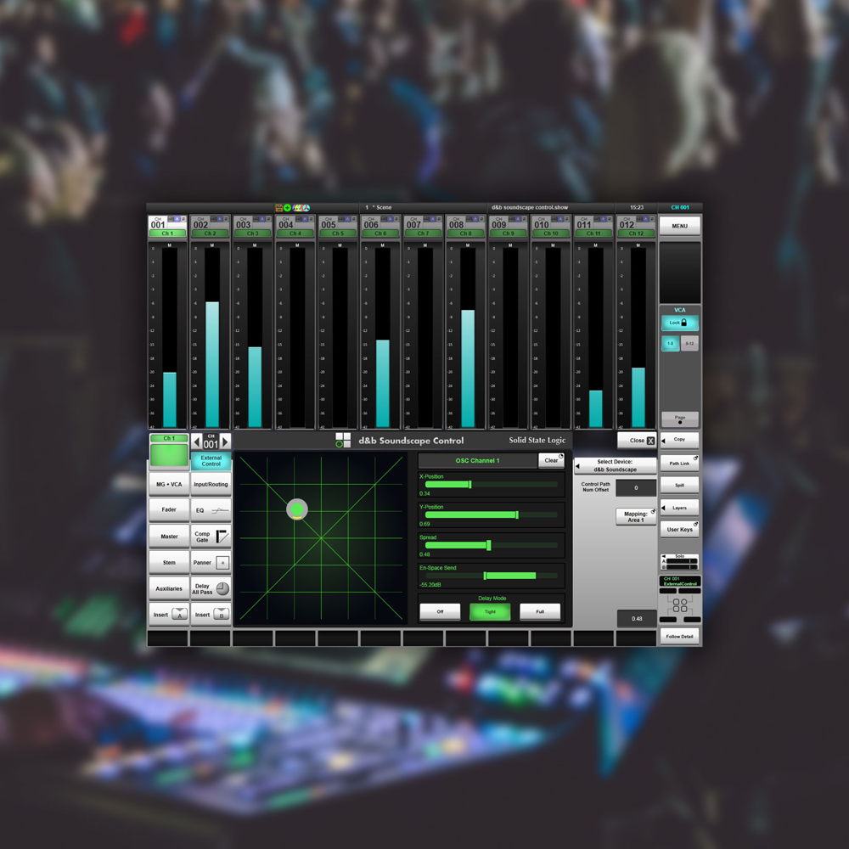The image size is (849, 849).
Task: Click the multicolor cluster icon in top bar
Action: point(301,207)
